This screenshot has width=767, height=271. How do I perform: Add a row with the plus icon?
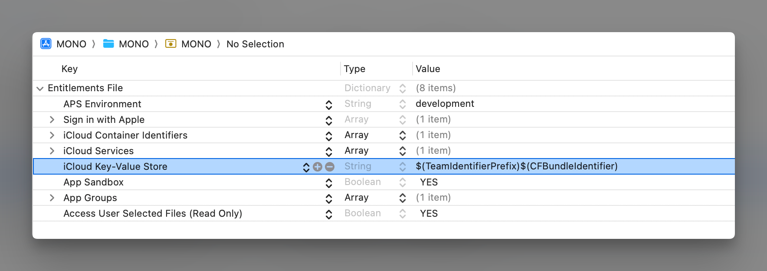tap(318, 167)
